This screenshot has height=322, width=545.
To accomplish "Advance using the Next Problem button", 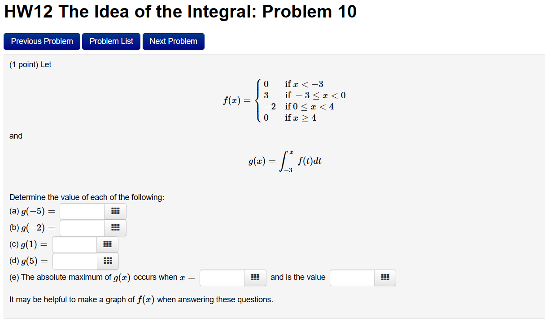I will (173, 41).
